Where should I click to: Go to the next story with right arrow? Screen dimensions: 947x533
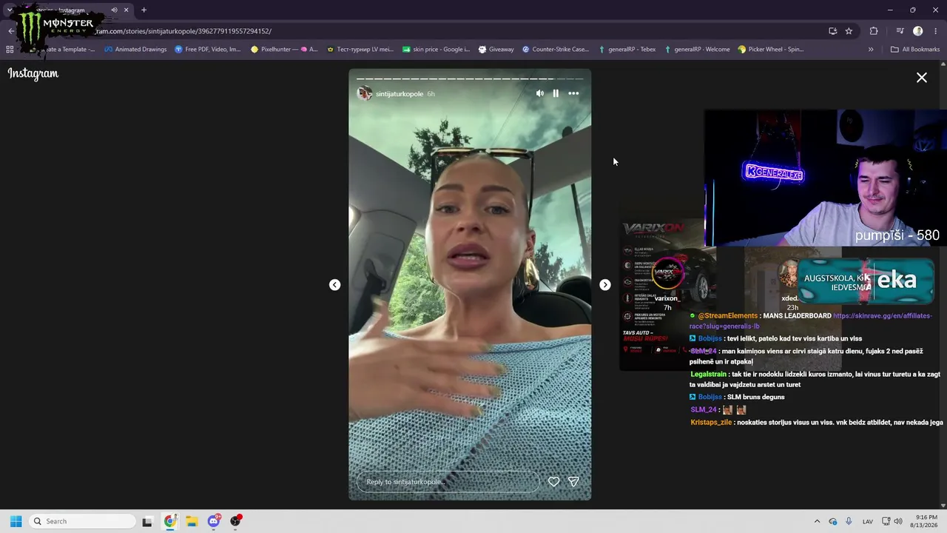pyautogui.click(x=605, y=285)
